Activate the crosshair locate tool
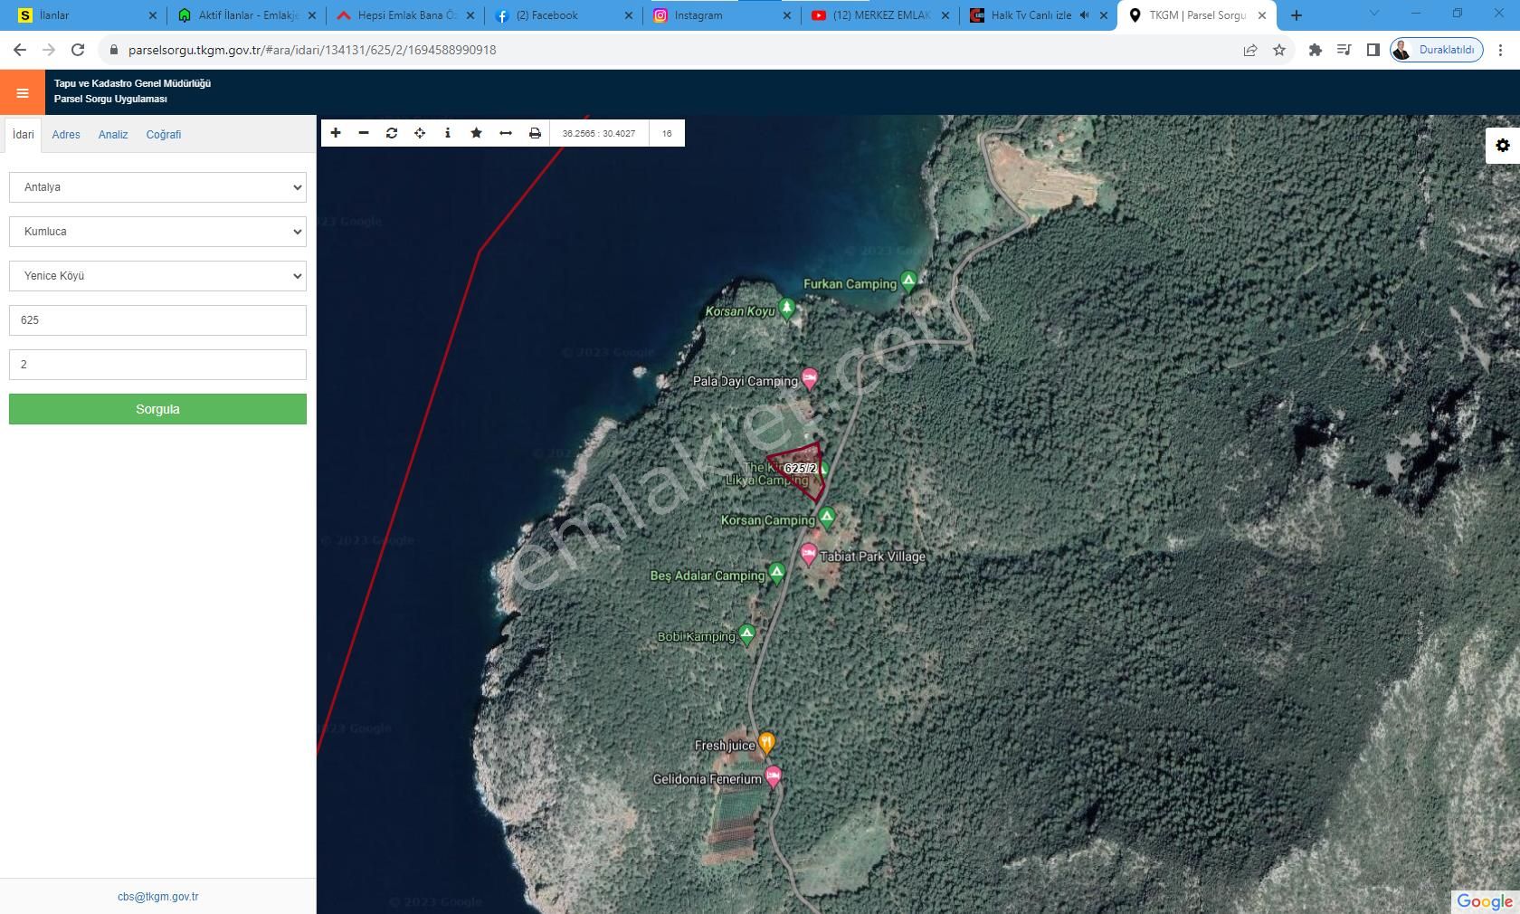 [420, 133]
